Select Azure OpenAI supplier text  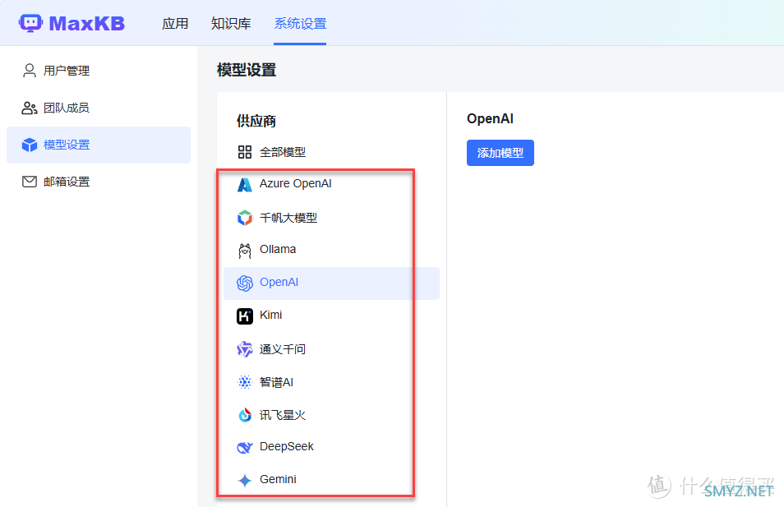click(x=296, y=183)
